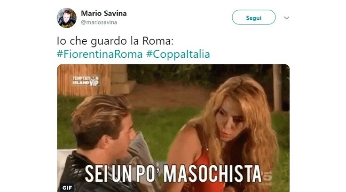Click the 'SEI UN PO' MASOCHISTA' caption

[x=173, y=174]
